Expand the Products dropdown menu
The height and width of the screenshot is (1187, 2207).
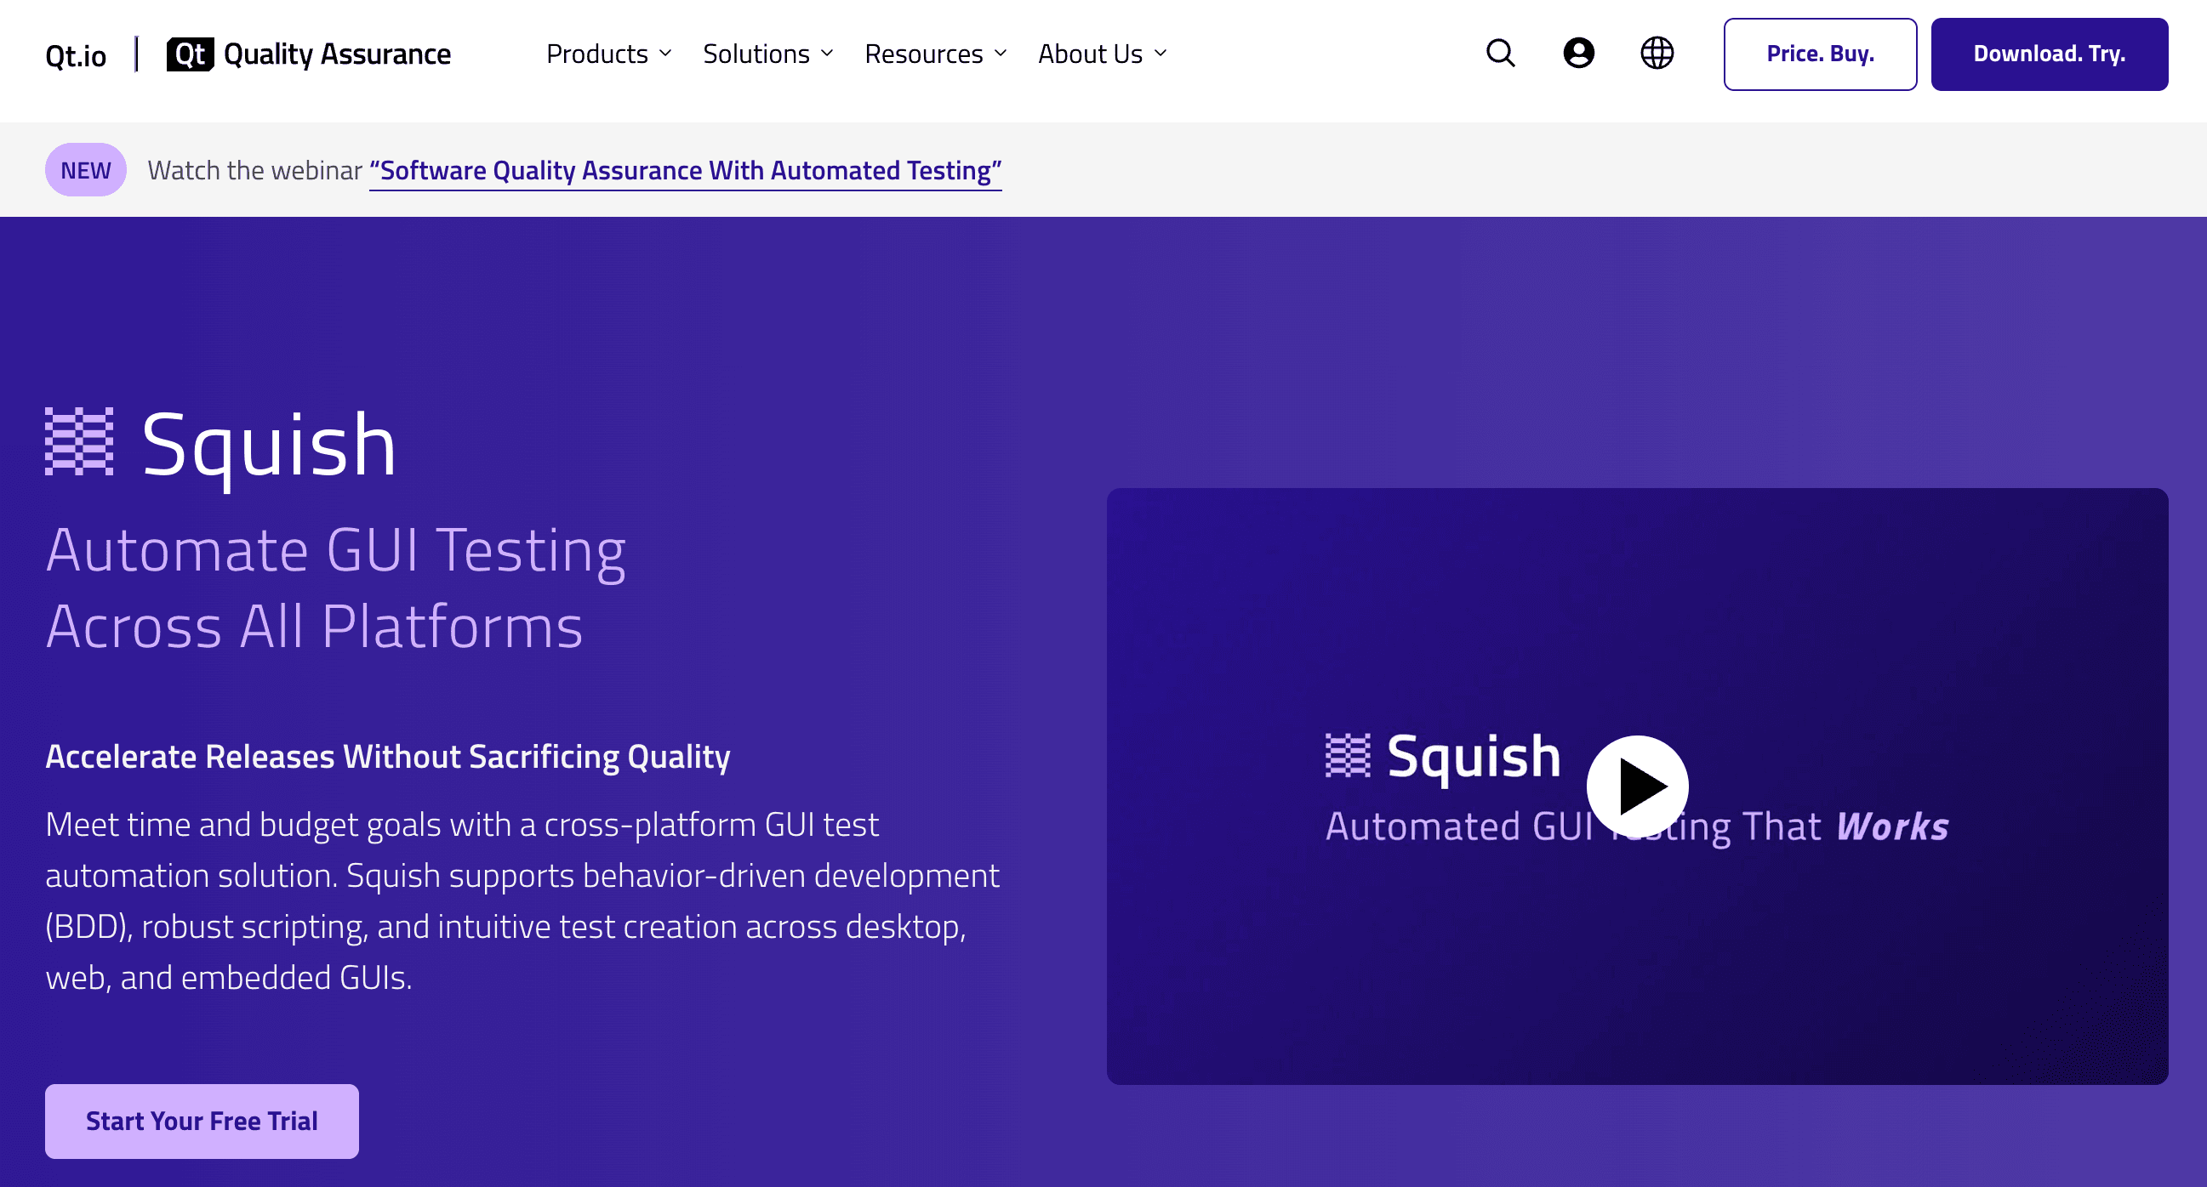(609, 54)
